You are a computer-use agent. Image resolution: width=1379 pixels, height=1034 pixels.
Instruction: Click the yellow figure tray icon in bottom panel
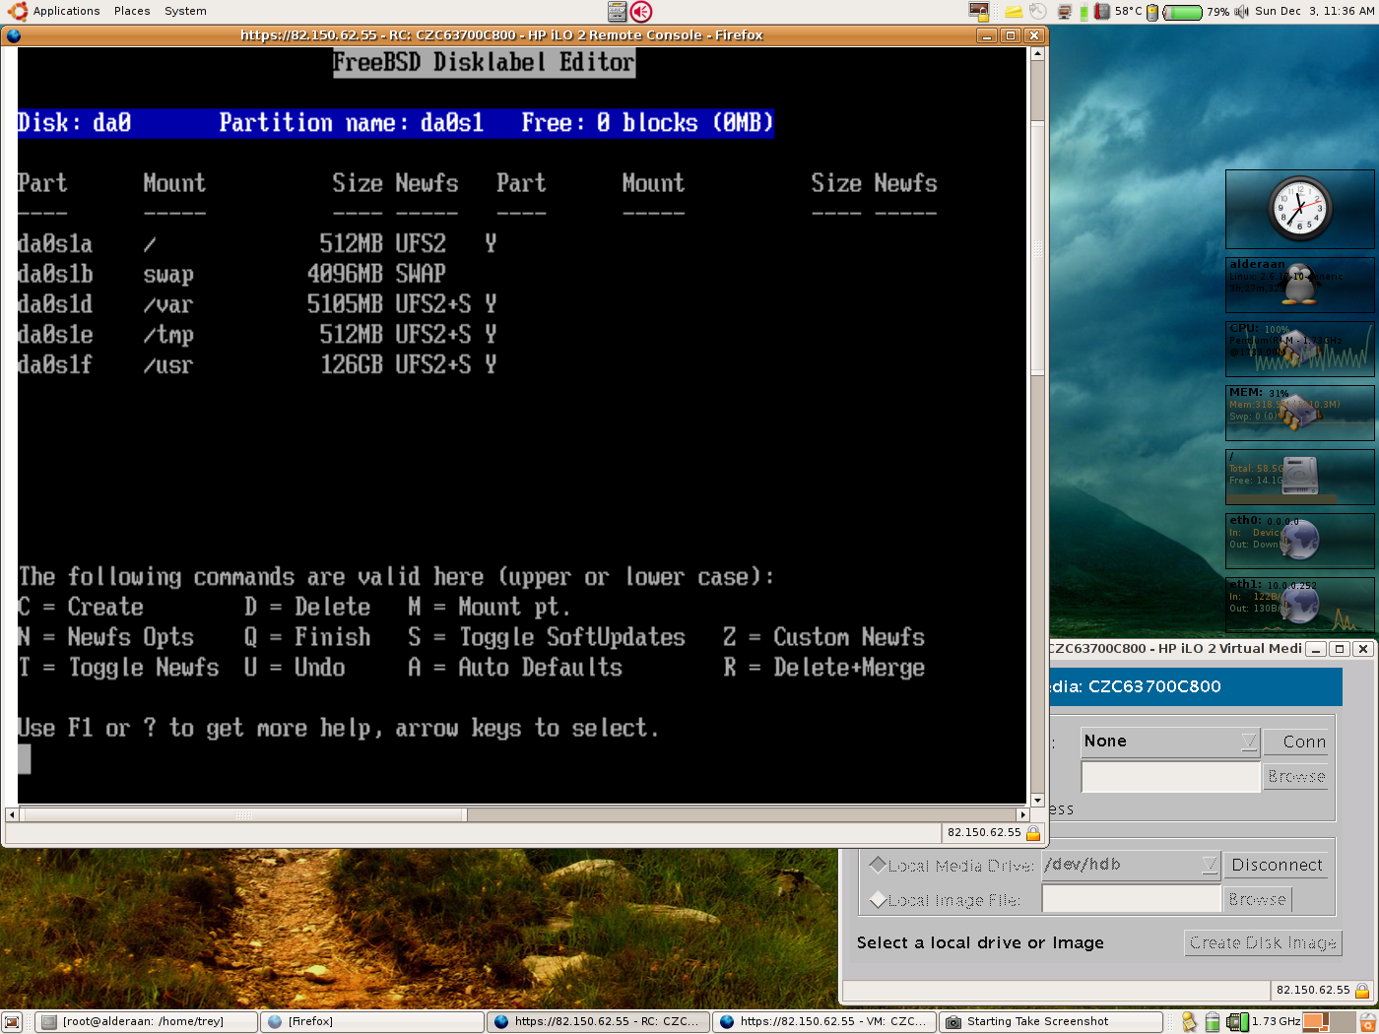point(1190,1022)
